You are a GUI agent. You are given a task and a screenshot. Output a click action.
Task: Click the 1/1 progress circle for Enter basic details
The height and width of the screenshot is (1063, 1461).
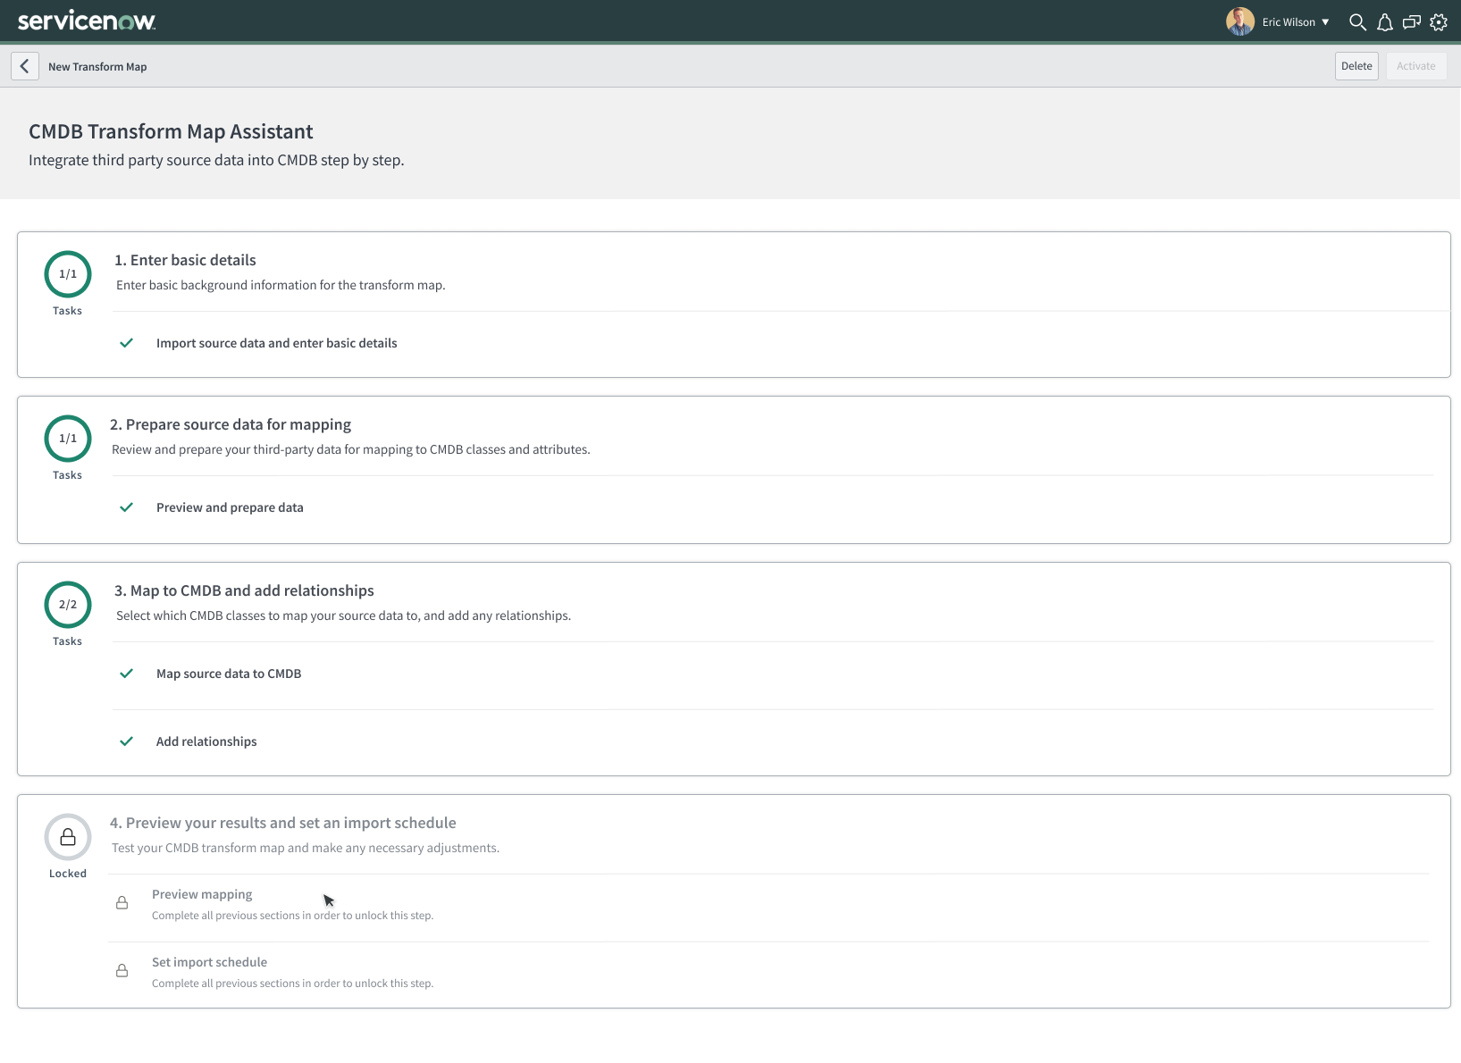click(x=68, y=274)
